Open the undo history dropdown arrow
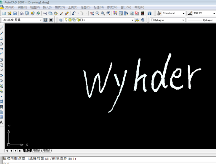 click(x=78, y=13)
